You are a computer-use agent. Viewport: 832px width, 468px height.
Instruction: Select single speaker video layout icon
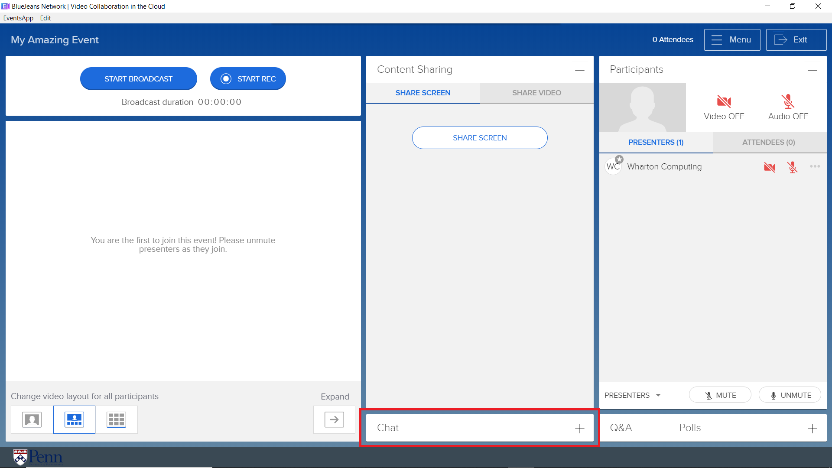coord(32,419)
